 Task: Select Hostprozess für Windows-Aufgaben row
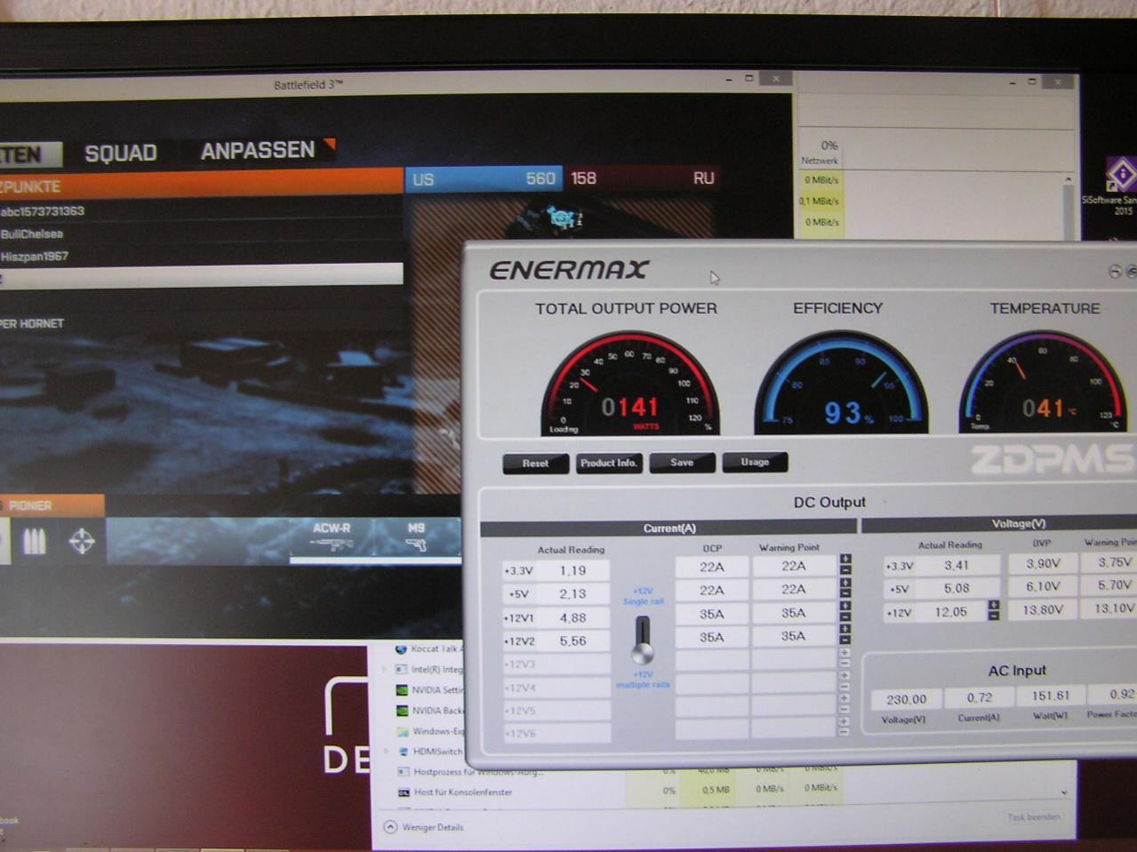[x=476, y=771]
